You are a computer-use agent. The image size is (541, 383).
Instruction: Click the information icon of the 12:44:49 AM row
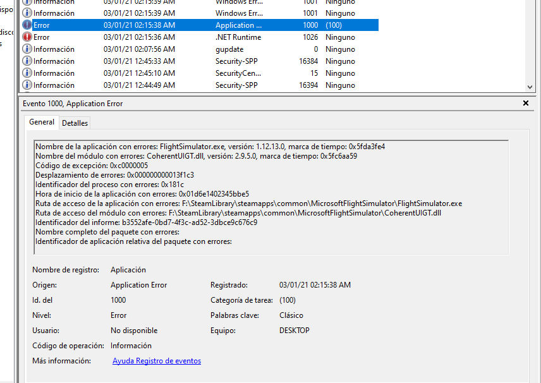click(x=27, y=85)
